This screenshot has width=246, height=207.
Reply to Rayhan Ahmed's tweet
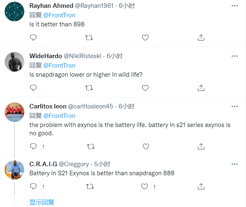tap(33, 38)
